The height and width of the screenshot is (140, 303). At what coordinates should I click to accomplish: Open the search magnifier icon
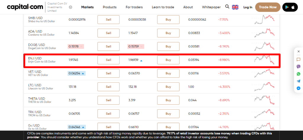(227, 7)
